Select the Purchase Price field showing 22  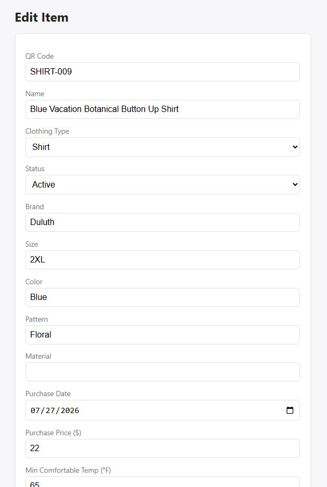[162, 448]
